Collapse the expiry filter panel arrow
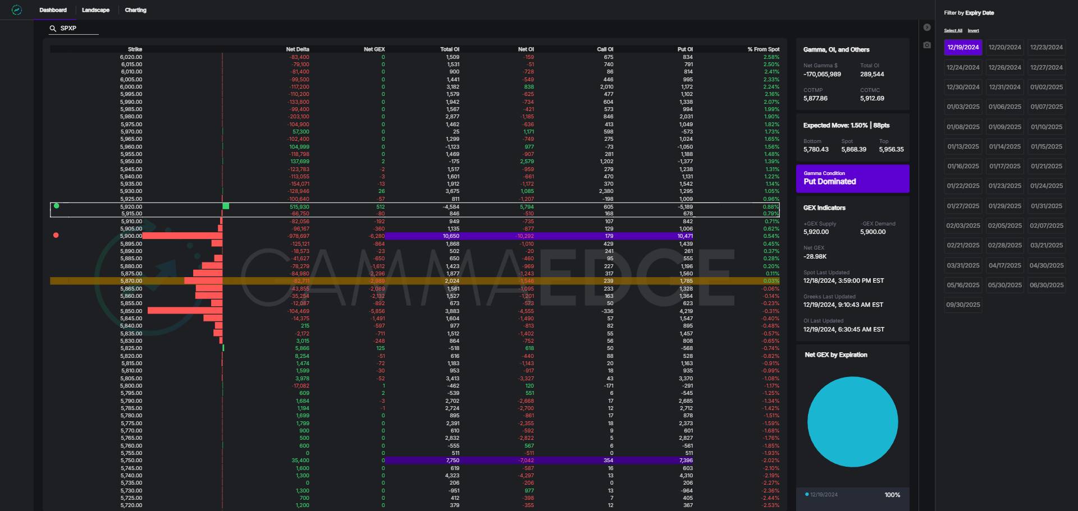The width and height of the screenshot is (1078, 511). [x=927, y=27]
